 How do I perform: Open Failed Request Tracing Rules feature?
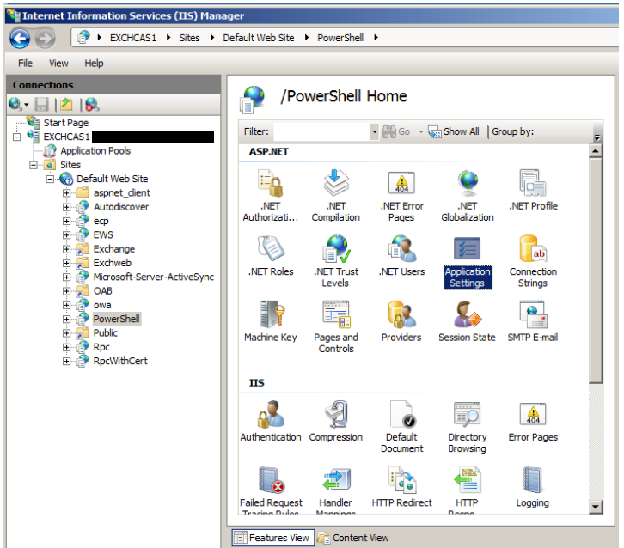[x=271, y=490]
